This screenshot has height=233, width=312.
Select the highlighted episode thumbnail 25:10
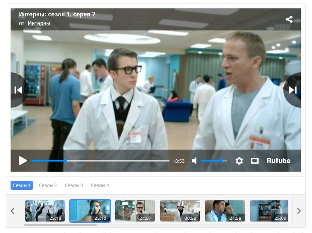point(90,210)
